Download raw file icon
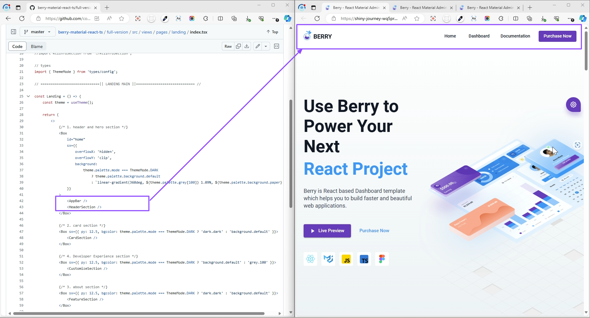 tap(247, 46)
